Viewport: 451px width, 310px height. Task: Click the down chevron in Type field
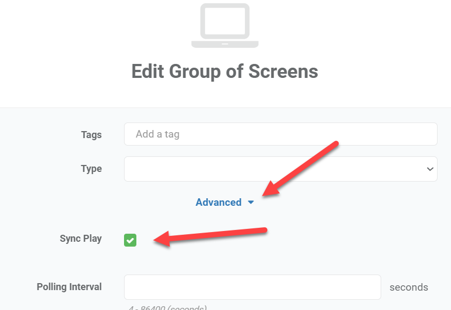click(430, 169)
